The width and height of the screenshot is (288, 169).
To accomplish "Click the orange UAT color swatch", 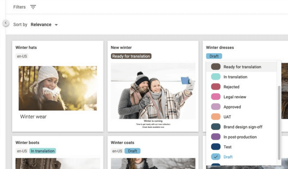I will coord(216,117).
